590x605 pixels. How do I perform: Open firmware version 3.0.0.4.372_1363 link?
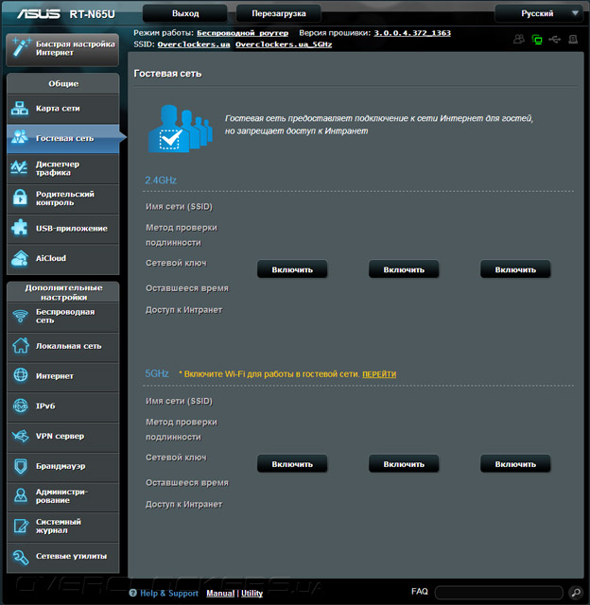pos(412,33)
